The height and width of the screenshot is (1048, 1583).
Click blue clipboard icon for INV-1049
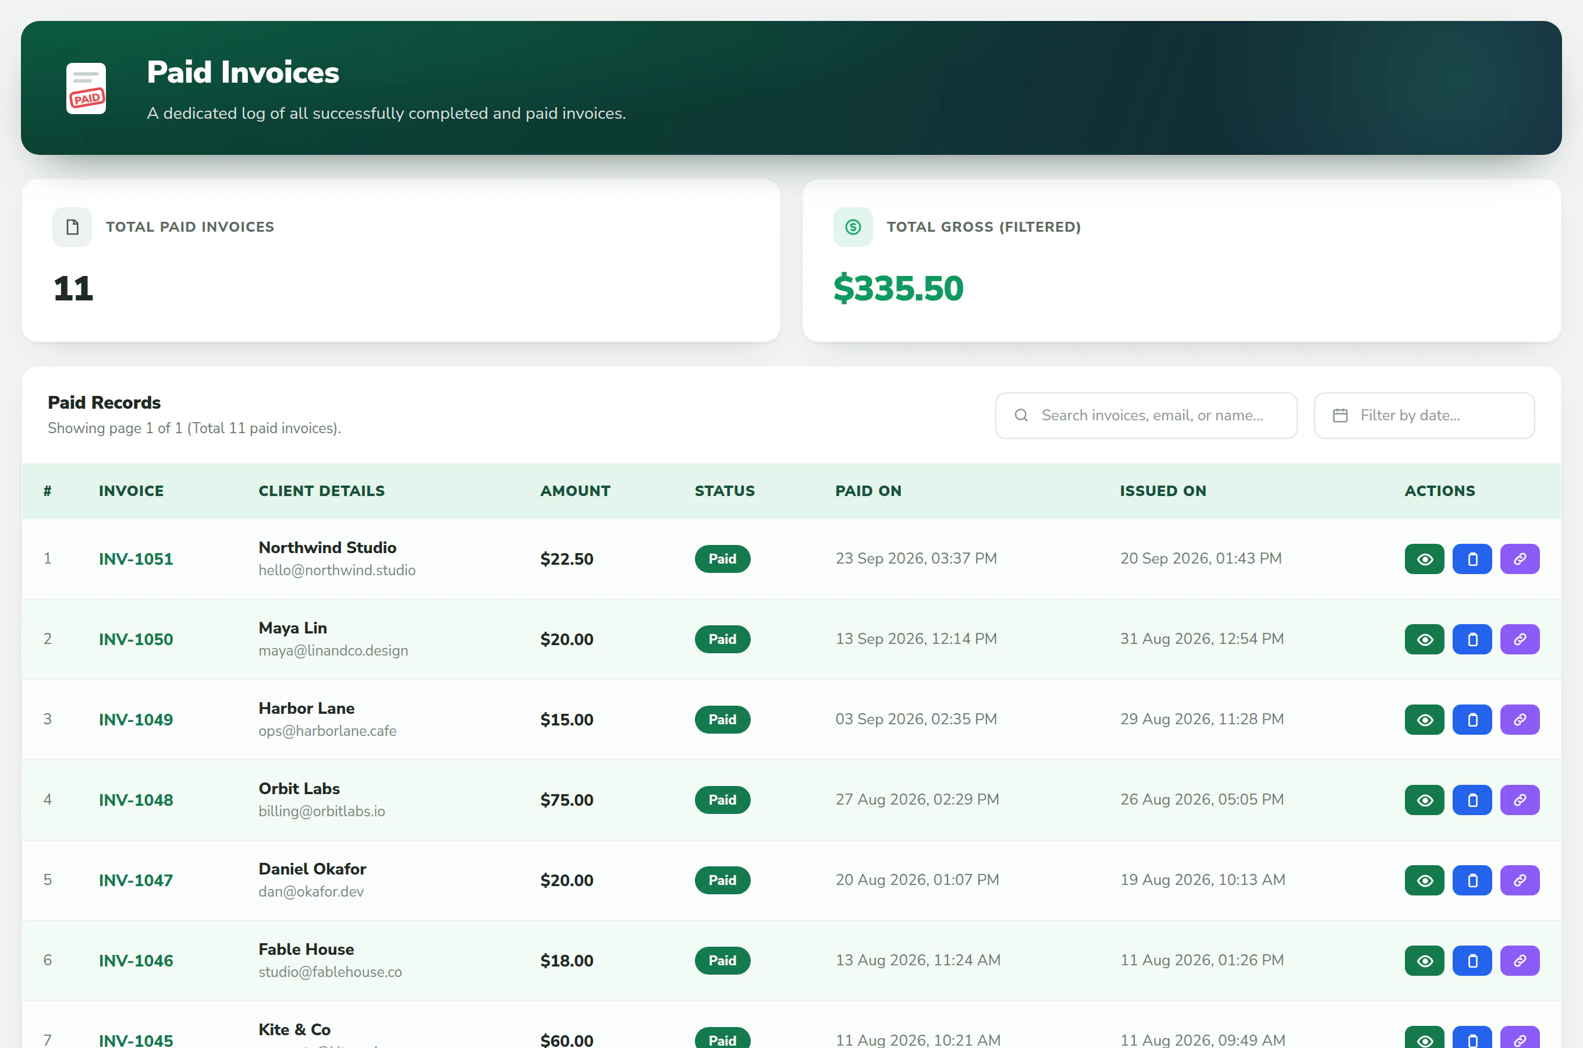1472,719
